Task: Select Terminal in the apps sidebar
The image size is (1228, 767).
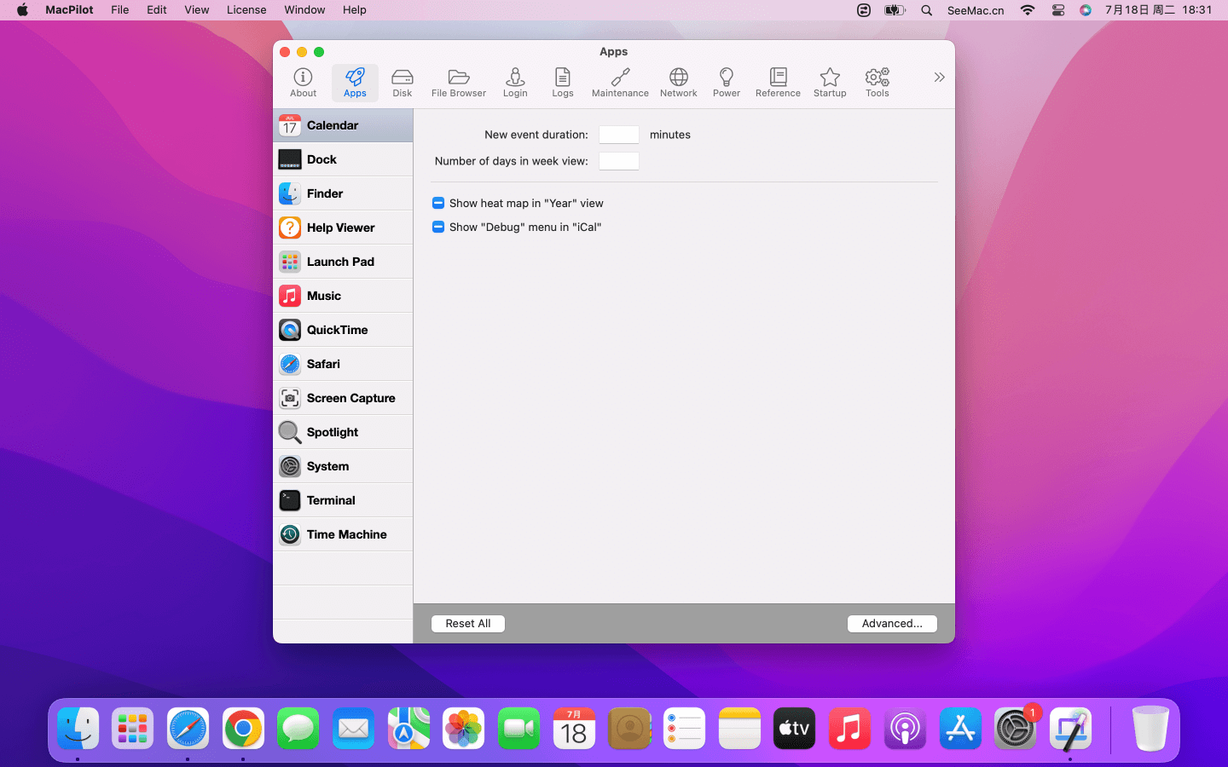Action: (343, 500)
